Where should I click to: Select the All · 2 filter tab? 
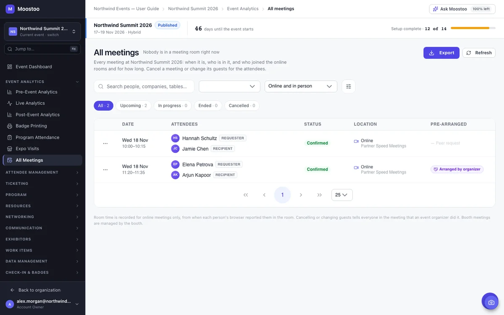point(103,106)
